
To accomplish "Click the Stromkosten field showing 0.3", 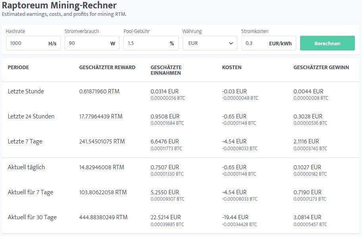I will point(268,43).
